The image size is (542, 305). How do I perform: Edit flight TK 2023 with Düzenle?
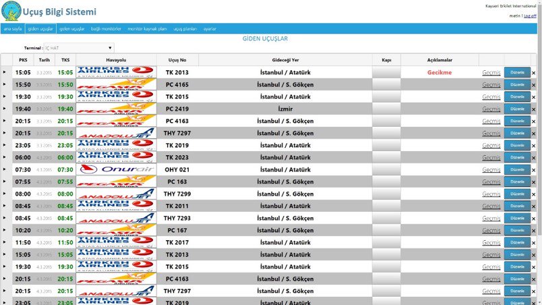(517, 157)
